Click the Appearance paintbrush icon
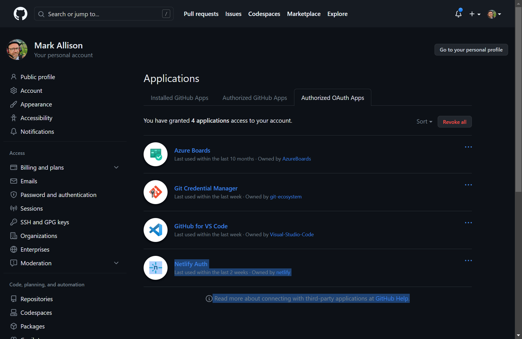 (13, 104)
